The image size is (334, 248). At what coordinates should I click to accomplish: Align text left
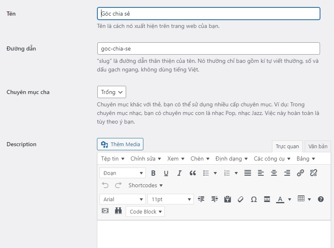[x=261, y=173]
